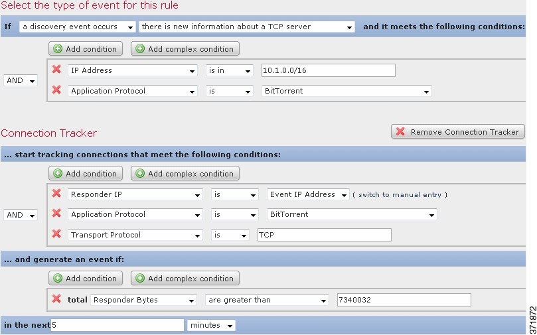This screenshot has width=537, height=335.
Task: Click the 7340032 bytes threshold input field
Action: [404, 300]
